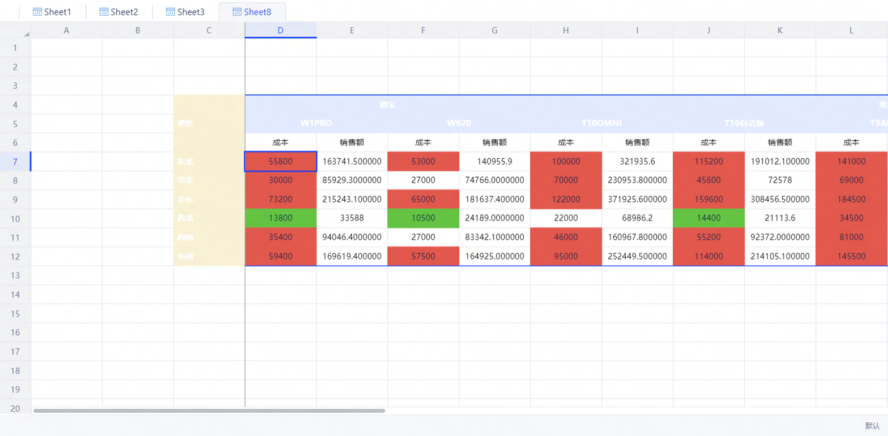Select column H header
The height and width of the screenshot is (436, 888).
pos(566,31)
